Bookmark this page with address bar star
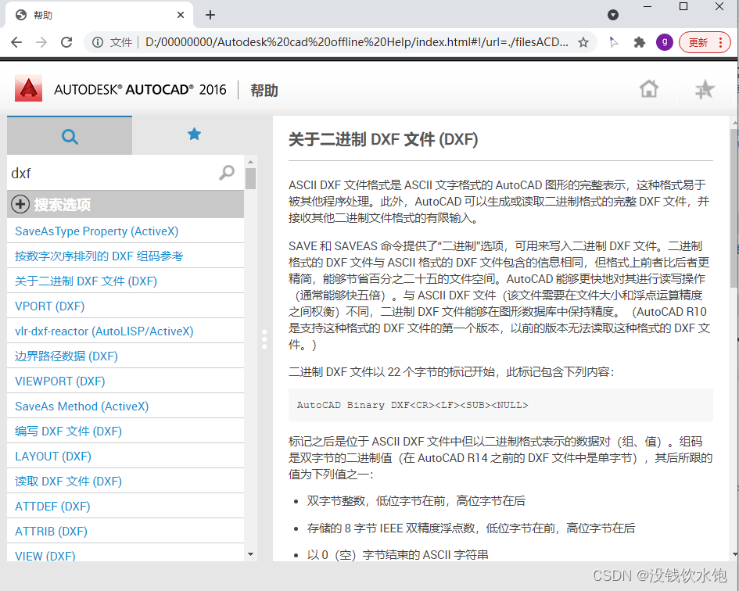Viewport: 739px width, 591px height. [x=583, y=42]
